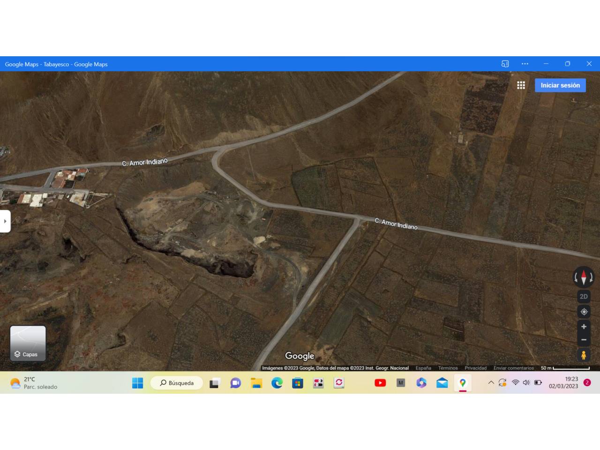Open the notifications badge showing 2

(x=587, y=382)
